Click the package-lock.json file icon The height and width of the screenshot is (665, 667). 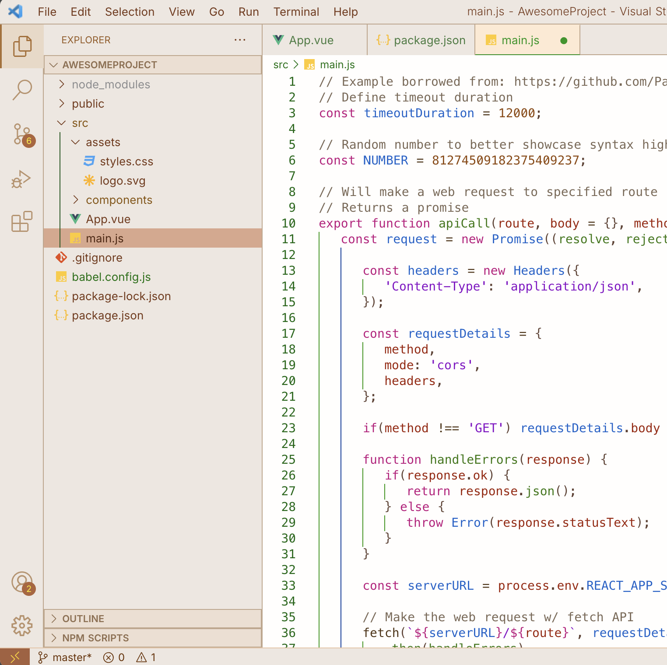click(x=61, y=296)
